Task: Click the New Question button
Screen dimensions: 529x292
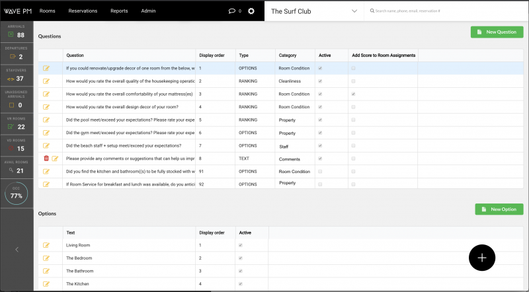Action: pyautogui.click(x=497, y=32)
